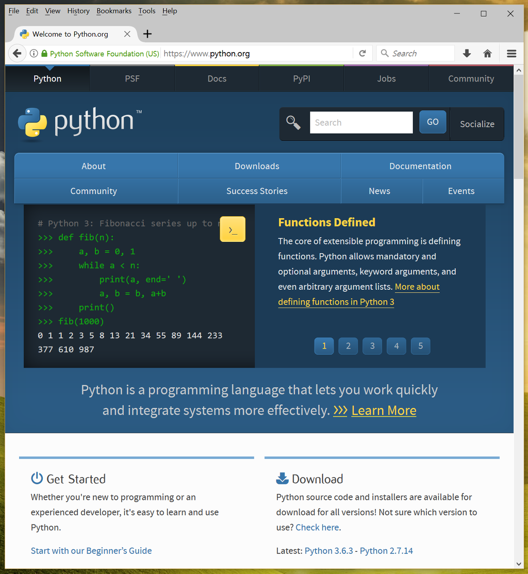Open the View menu
Image resolution: width=528 pixels, height=574 pixels.
[53, 11]
